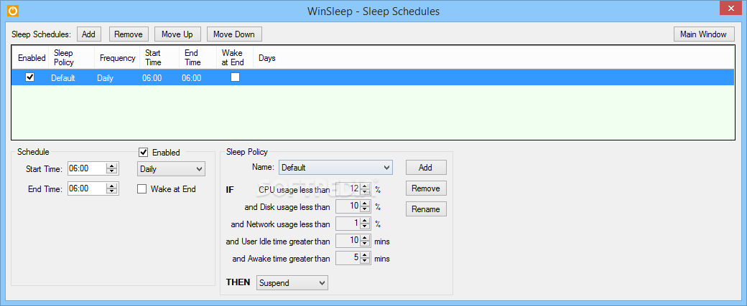
Task: Click the WinSleep app icon in title bar
Action: (14, 11)
